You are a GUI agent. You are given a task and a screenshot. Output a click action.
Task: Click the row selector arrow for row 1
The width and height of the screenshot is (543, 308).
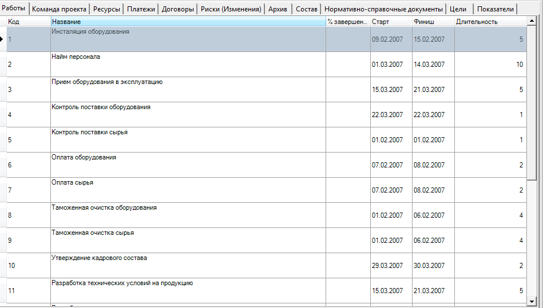coord(3,39)
